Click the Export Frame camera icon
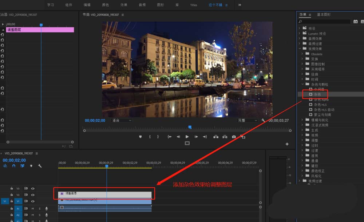The width and height of the screenshot is (364, 222). (x=234, y=137)
